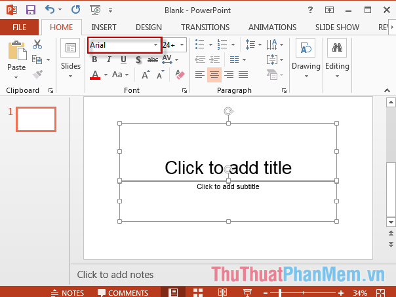Screen dimensions: 396x297
Task: Click the Copy icon
Action: 37,60
